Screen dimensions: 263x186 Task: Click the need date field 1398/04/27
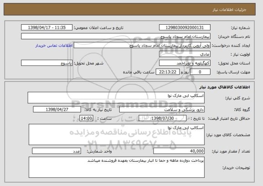coord(57,109)
